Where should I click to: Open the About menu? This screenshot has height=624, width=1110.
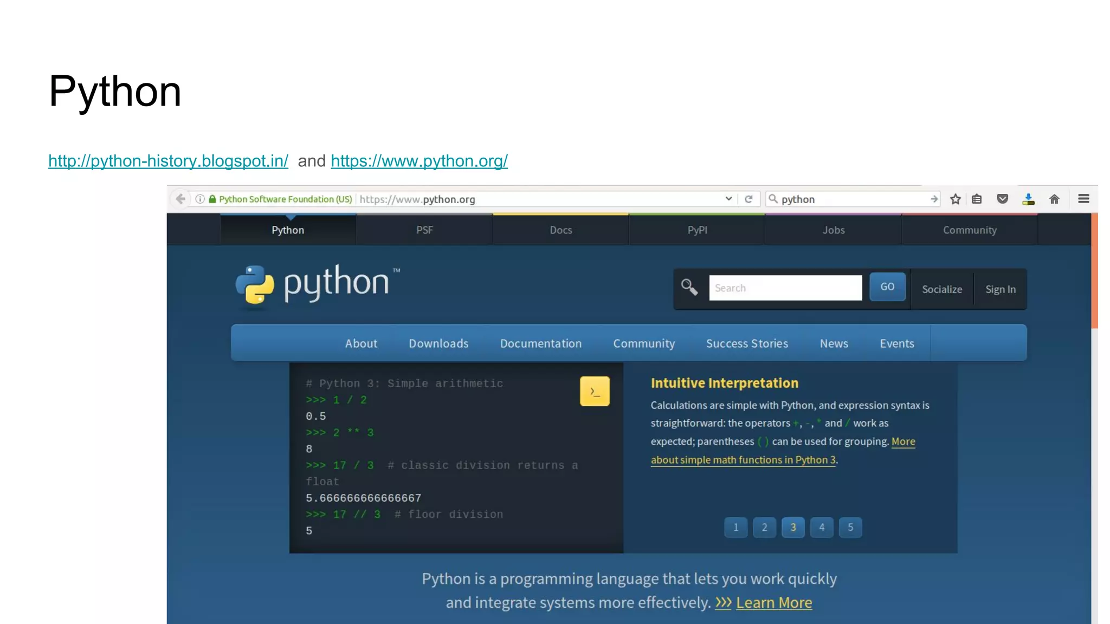(361, 343)
